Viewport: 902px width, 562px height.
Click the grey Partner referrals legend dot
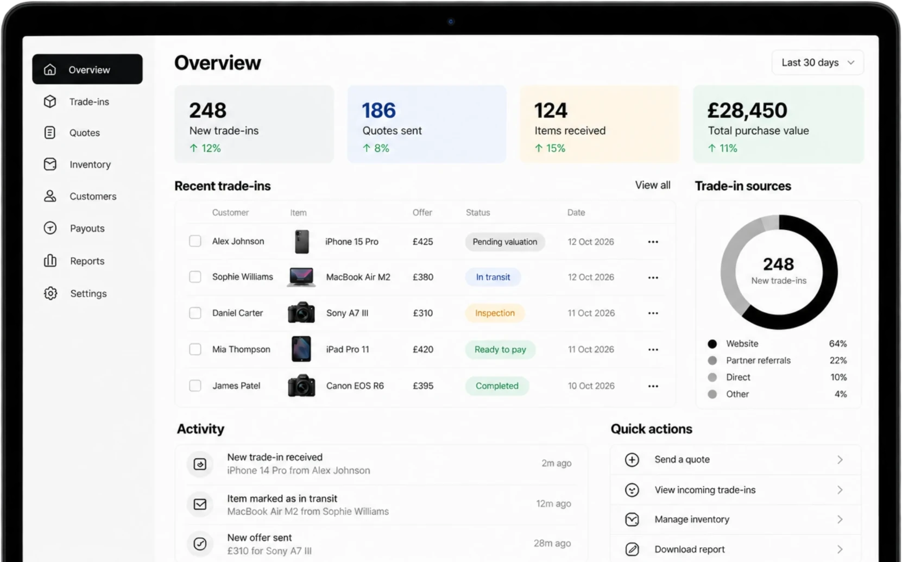tap(712, 361)
